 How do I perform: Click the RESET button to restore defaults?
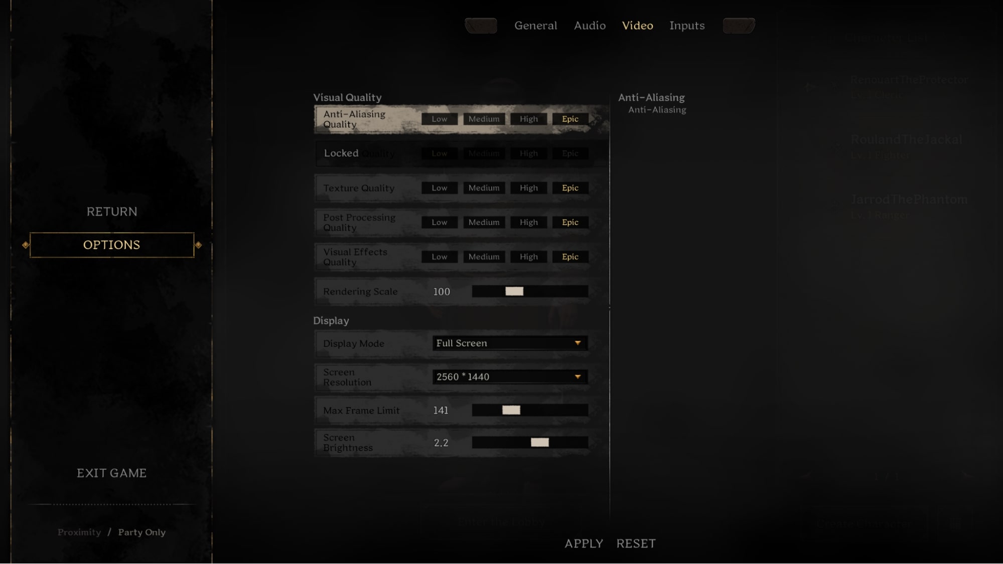635,543
